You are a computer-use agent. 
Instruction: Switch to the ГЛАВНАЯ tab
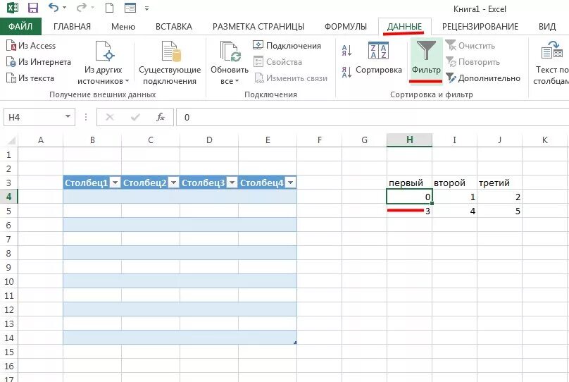[x=72, y=27]
